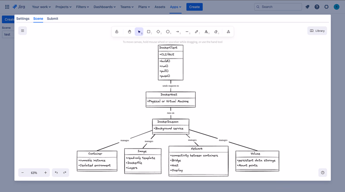Select the Diamond shape tool
The width and height of the screenshot is (345, 192).
coord(158,32)
